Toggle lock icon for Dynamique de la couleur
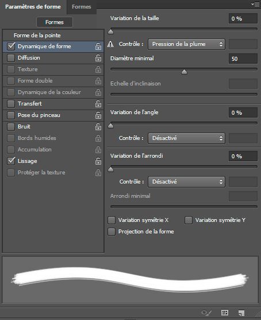This screenshot has height=320, width=261. [98, 92]
